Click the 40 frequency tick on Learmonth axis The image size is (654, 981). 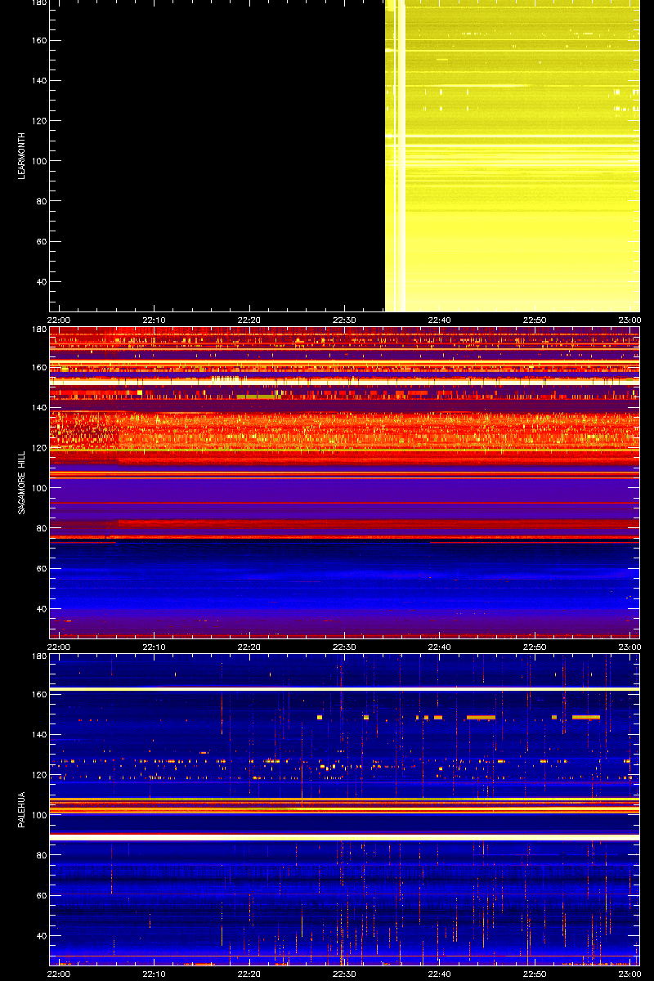point(41,282)
